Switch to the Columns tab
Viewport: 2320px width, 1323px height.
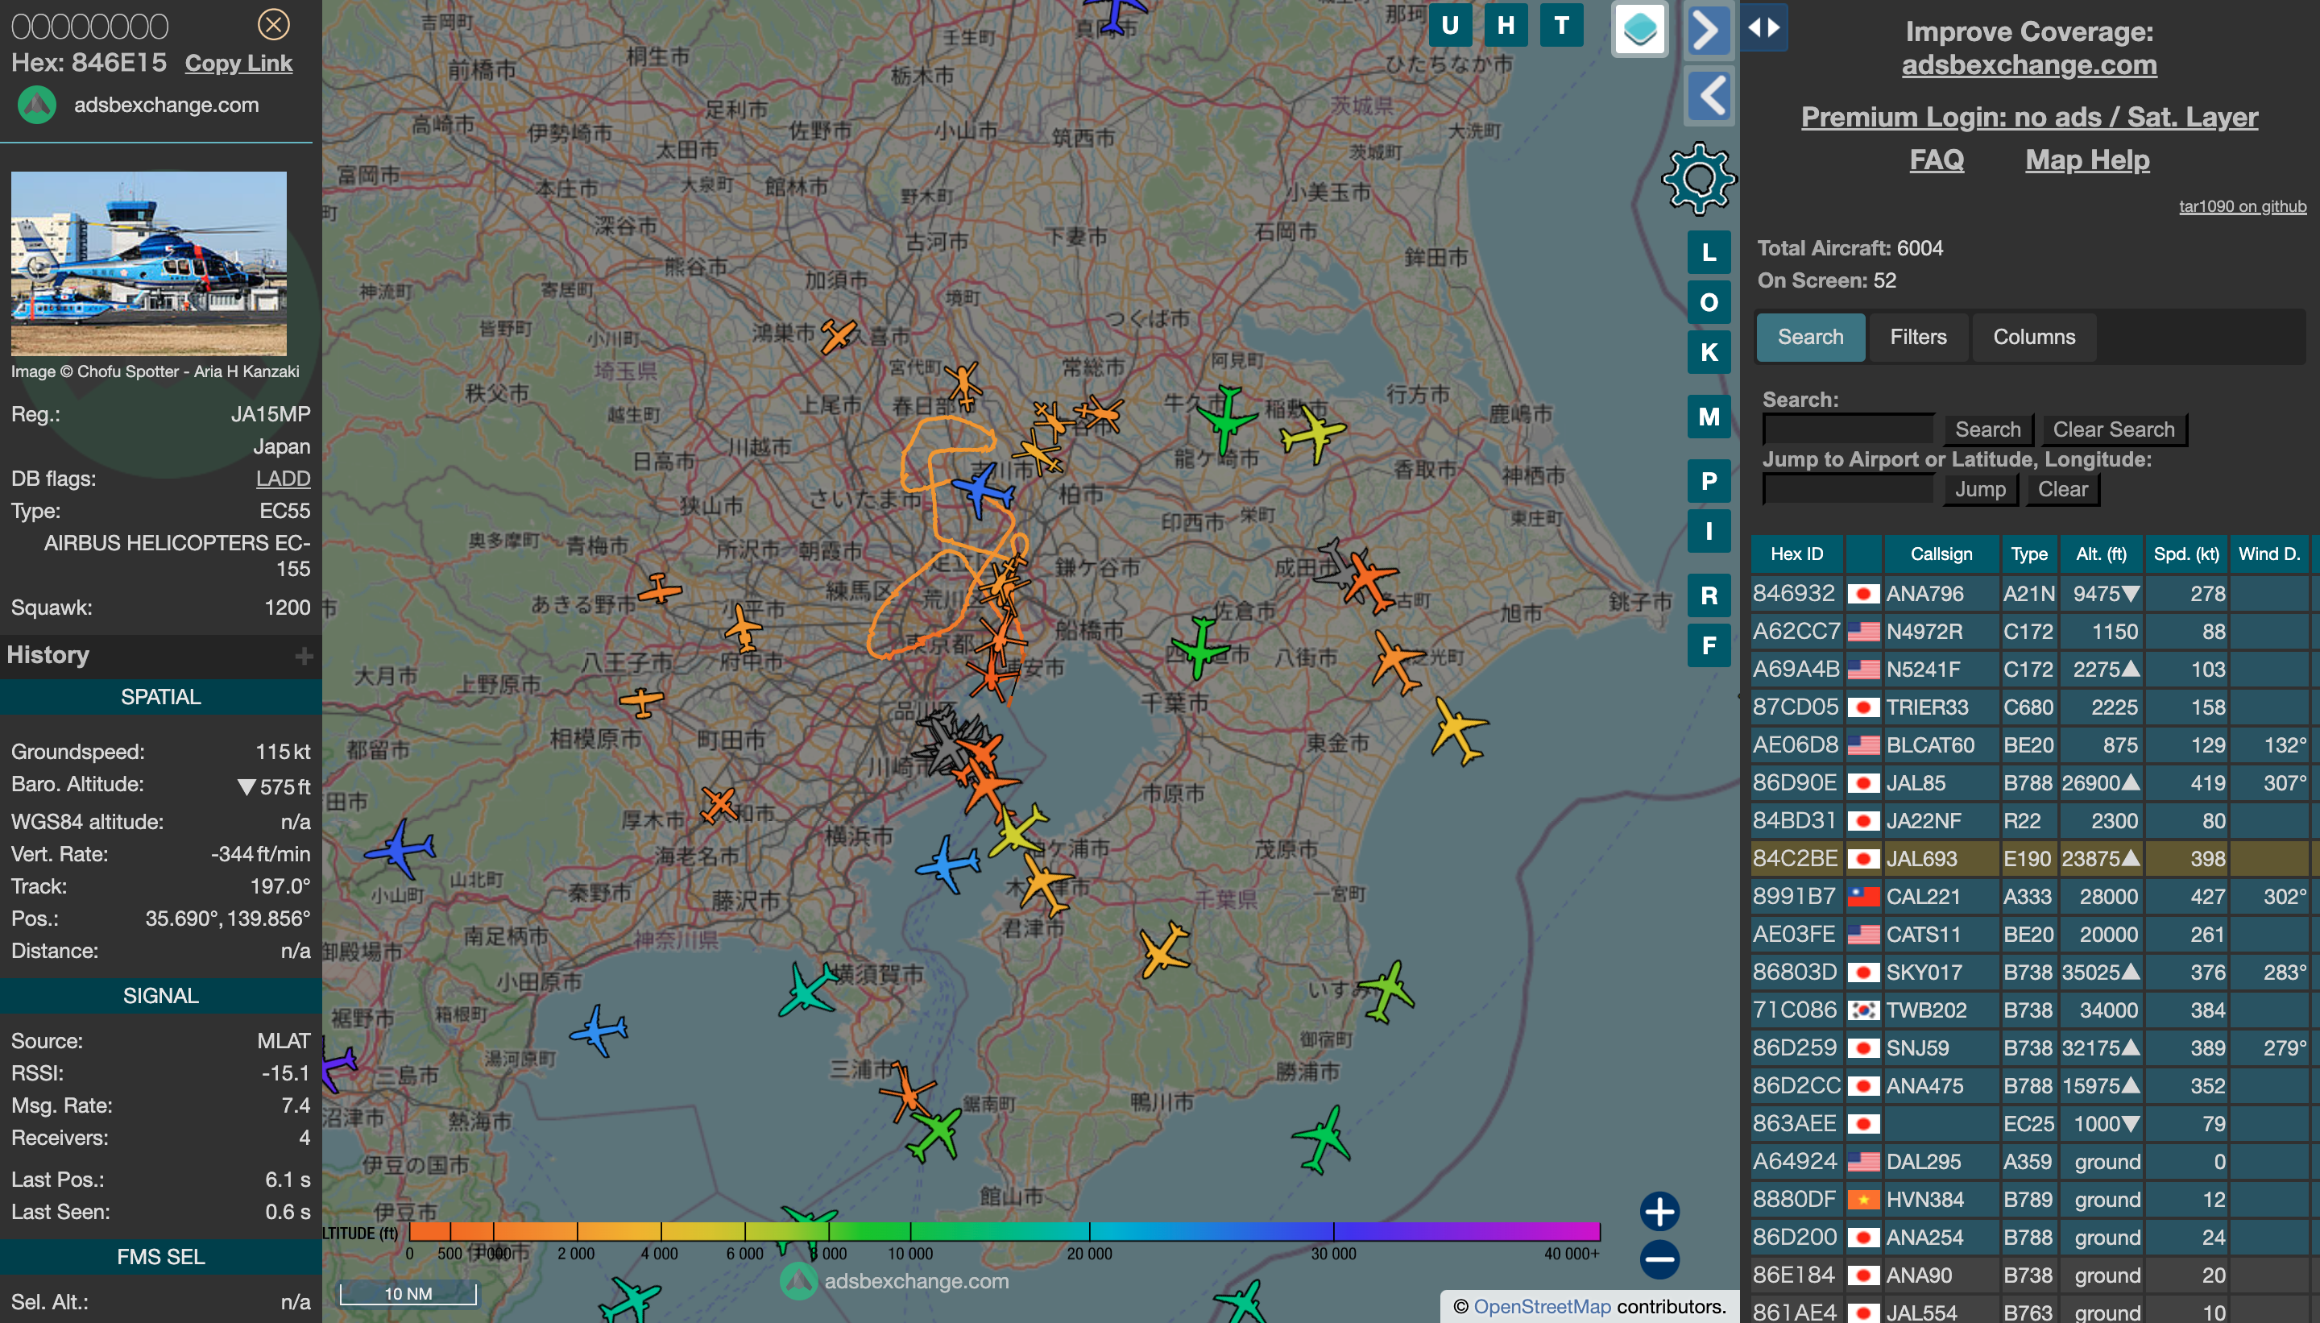[x=2034, y=337]
